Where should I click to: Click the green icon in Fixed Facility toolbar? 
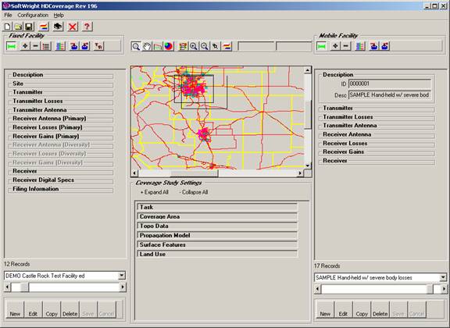point(12,46)
